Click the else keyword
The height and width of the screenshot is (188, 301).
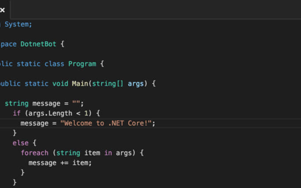click(x=20, y=143)
